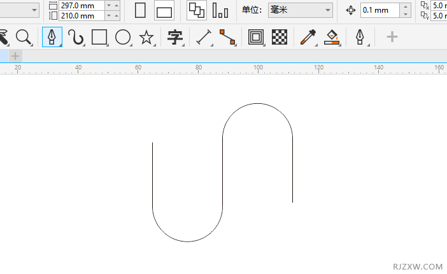447x274 pixels.
Task: Add a new document tab with plus
Action: 15,56
